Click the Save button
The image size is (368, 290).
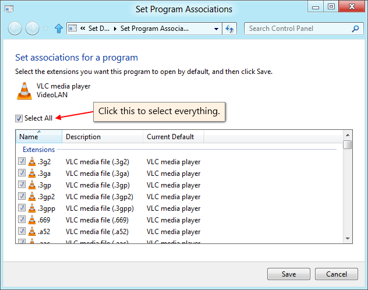[289, 274]
